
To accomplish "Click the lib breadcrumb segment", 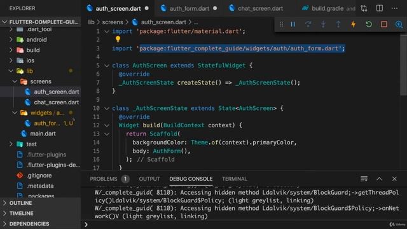I will tap(91, 22).
